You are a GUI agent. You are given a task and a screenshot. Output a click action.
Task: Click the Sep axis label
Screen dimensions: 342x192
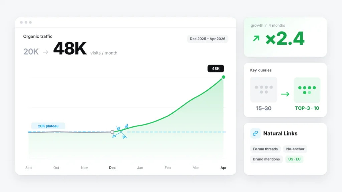[x=29, y=168]
